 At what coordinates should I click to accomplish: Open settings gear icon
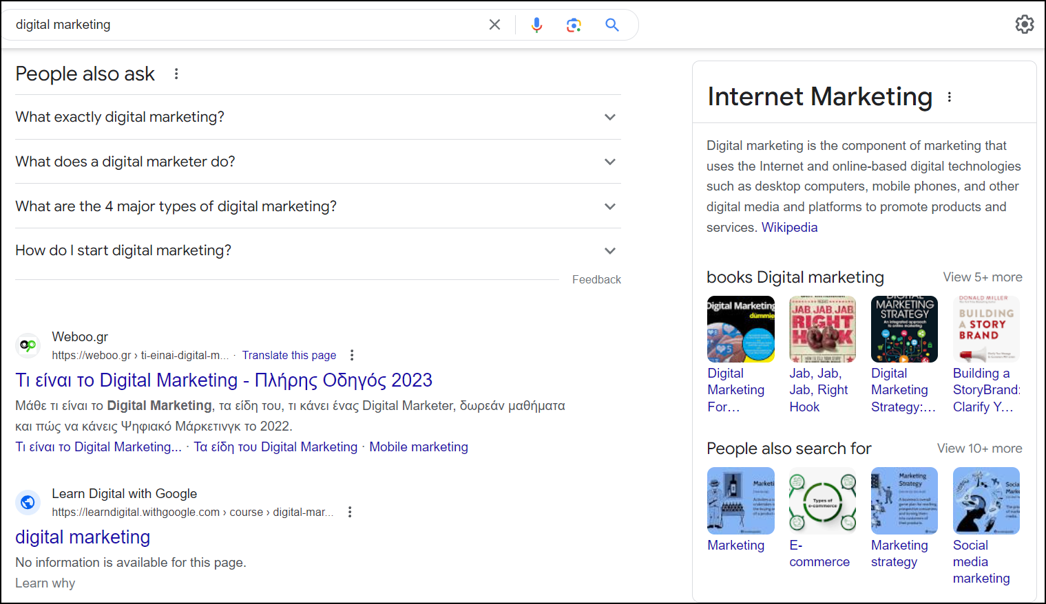1025,24
